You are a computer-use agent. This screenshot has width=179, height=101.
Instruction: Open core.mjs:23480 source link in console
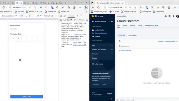coord(80,35)
